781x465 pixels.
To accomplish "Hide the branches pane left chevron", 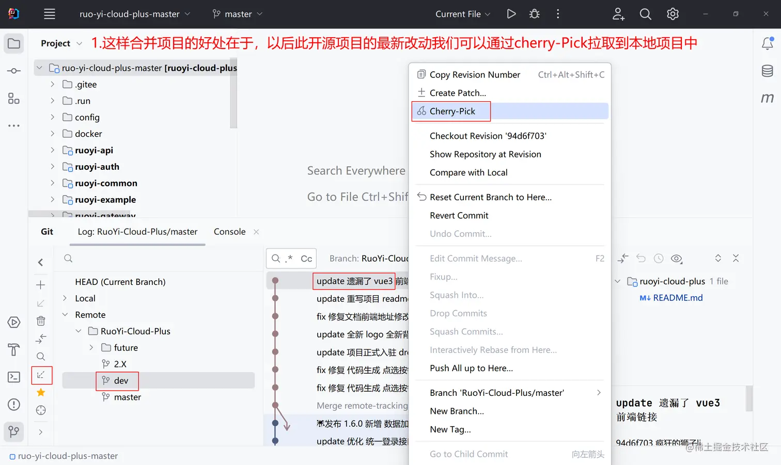I will (41, 263).
